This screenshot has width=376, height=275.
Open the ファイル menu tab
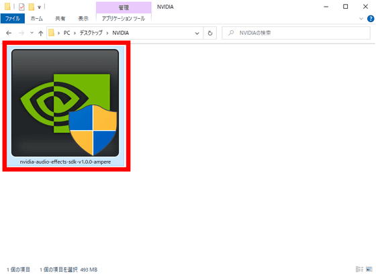13,19
